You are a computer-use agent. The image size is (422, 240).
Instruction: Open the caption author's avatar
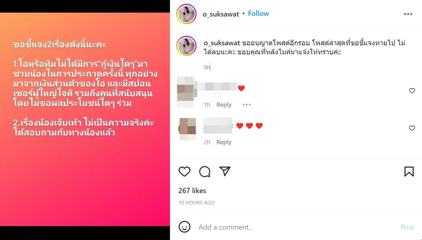(x=186, y=46)
